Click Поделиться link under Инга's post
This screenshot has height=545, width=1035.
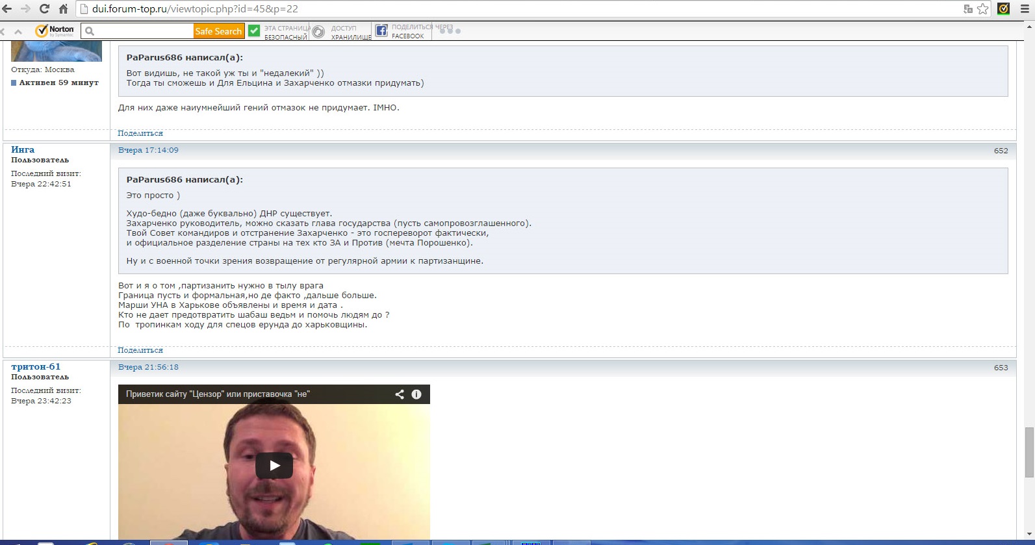[x=140, y=350]
